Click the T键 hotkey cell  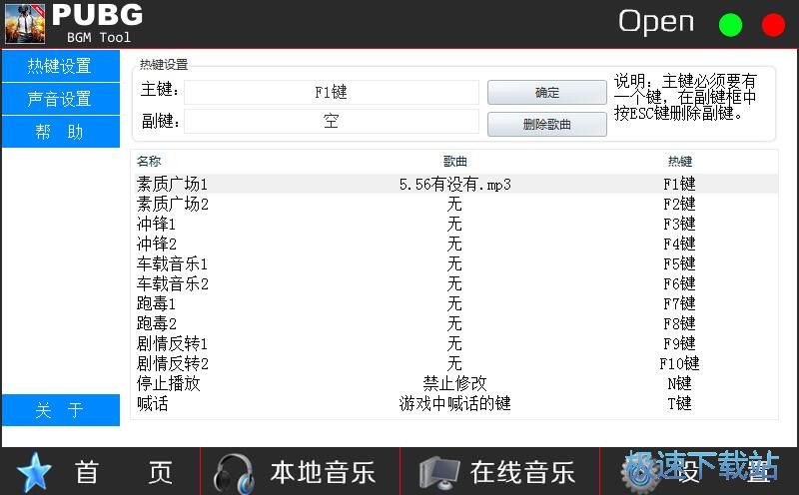(x=680, y=403)
